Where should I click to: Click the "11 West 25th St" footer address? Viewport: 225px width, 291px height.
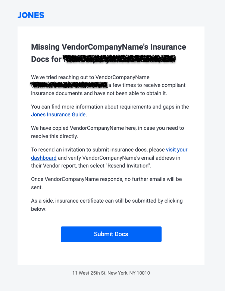(x=111, y=273)
